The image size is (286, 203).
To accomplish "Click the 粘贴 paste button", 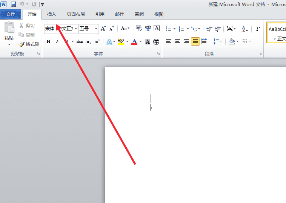I will click(9, 34).
